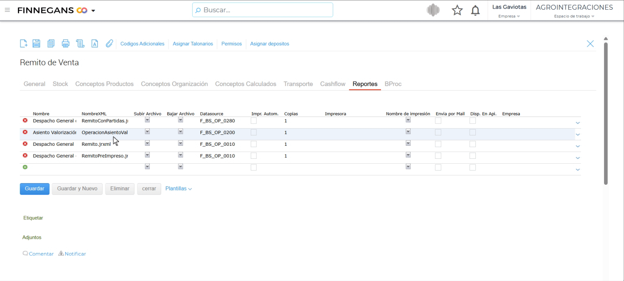This screenshot has height=281, width=624.
Task: Click the copy documents toolbar icon
Action: 51,44
